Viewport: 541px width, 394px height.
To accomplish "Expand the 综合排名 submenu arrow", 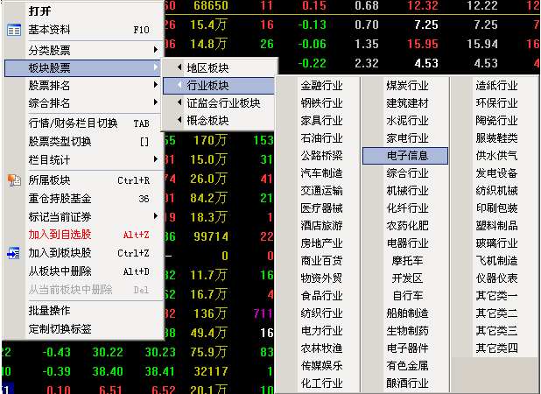I will [156, 102].
